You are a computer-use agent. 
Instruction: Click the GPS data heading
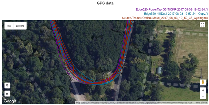click(x=105, y=3)
